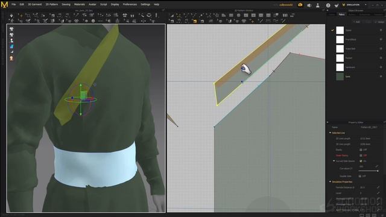Image resolution: width=386 pixels, height=217 pixels.
Task: Toggle the Curved Side Geometry checkbox
Action: tap(361, 161)
